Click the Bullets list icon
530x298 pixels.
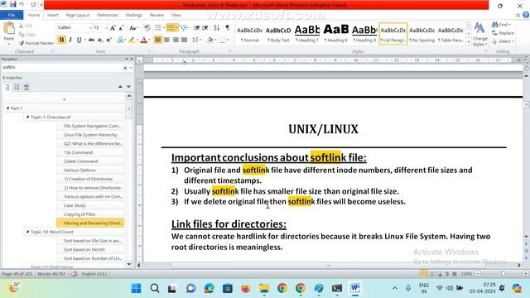tap(158, 27)
